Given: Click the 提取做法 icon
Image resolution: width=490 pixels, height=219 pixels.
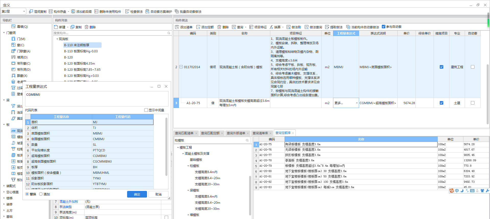Looking at the screenshot, I should coord(327,27).
